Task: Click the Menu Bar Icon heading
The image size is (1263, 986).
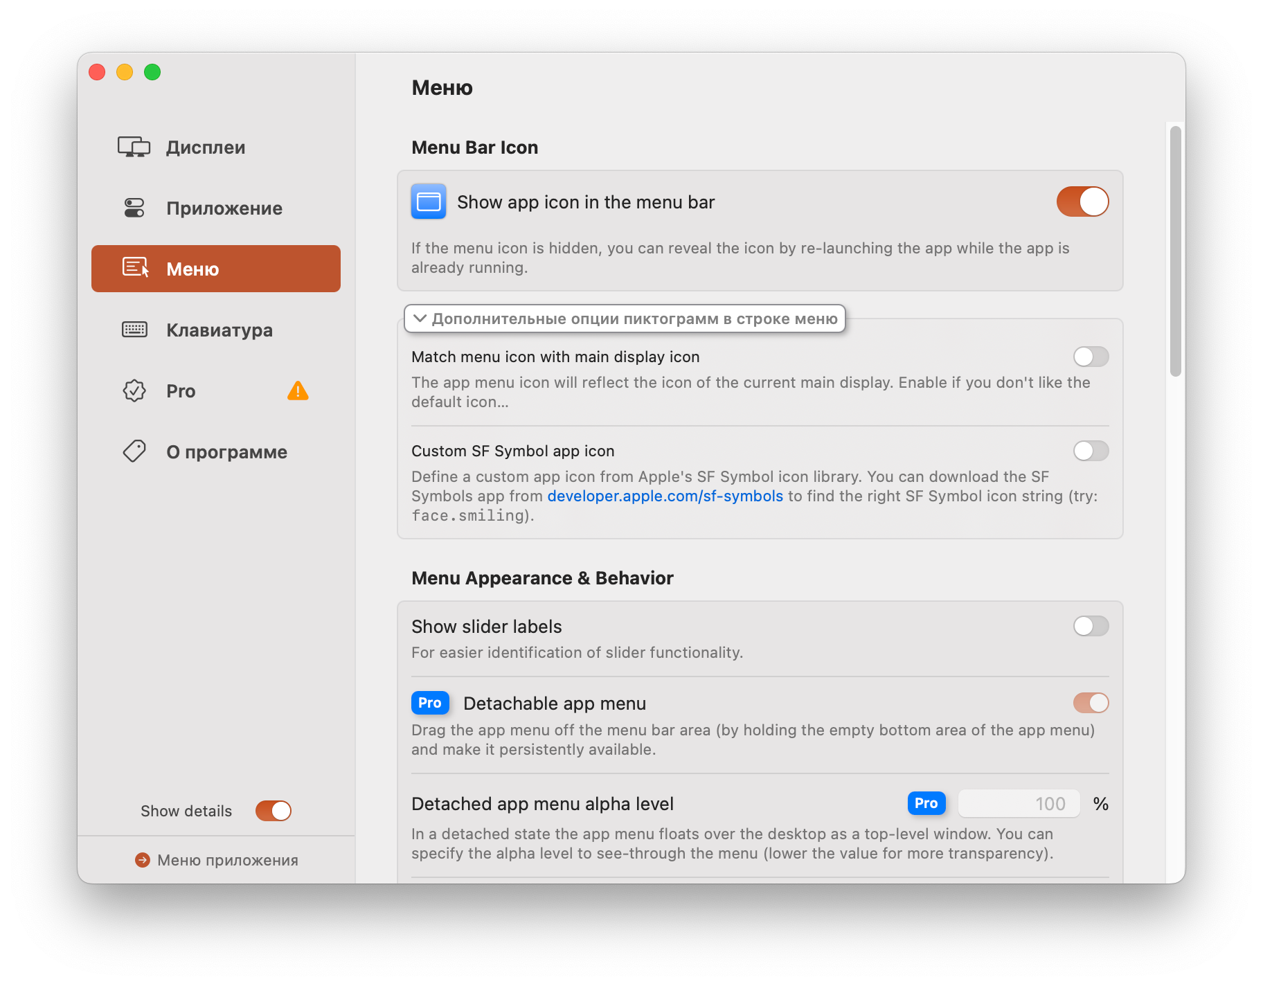Action: tap(475, 147)
